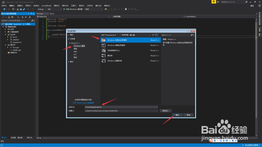Click Quick Launch search magnifier icon
This screenshot has width=262, height=147.
[246, 2]
